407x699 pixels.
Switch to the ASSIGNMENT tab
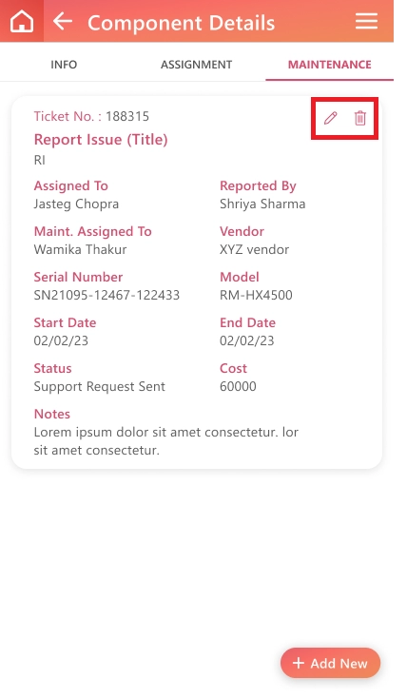coord(196,65)
